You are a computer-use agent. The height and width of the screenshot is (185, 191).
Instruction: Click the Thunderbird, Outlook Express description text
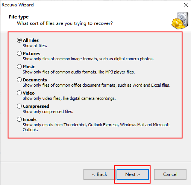(x=96, y=127)
